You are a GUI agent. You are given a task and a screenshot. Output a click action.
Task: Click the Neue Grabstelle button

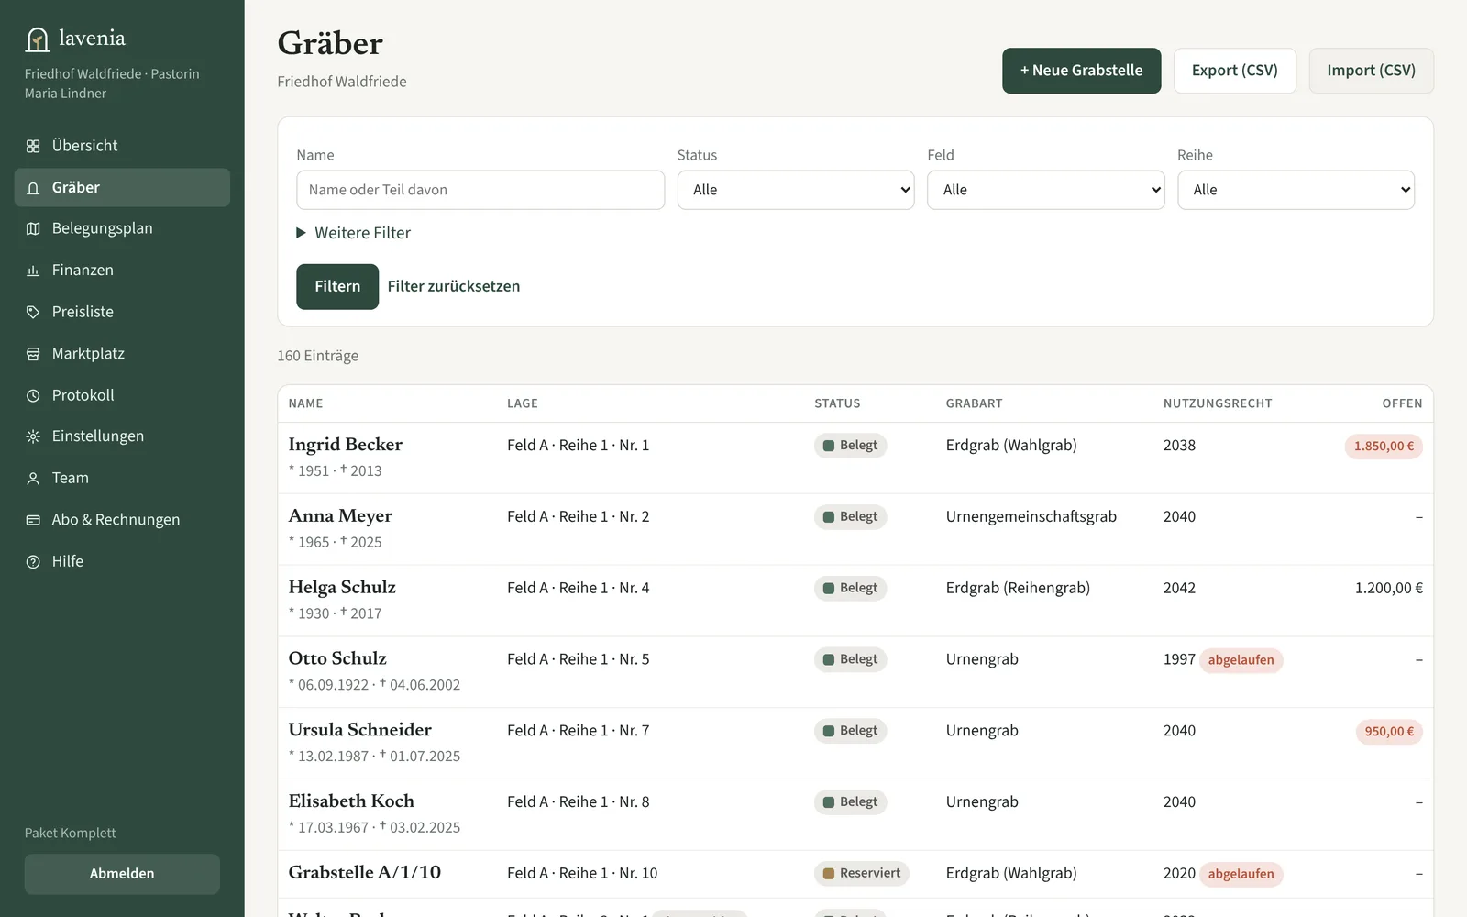click(1082, 71)
